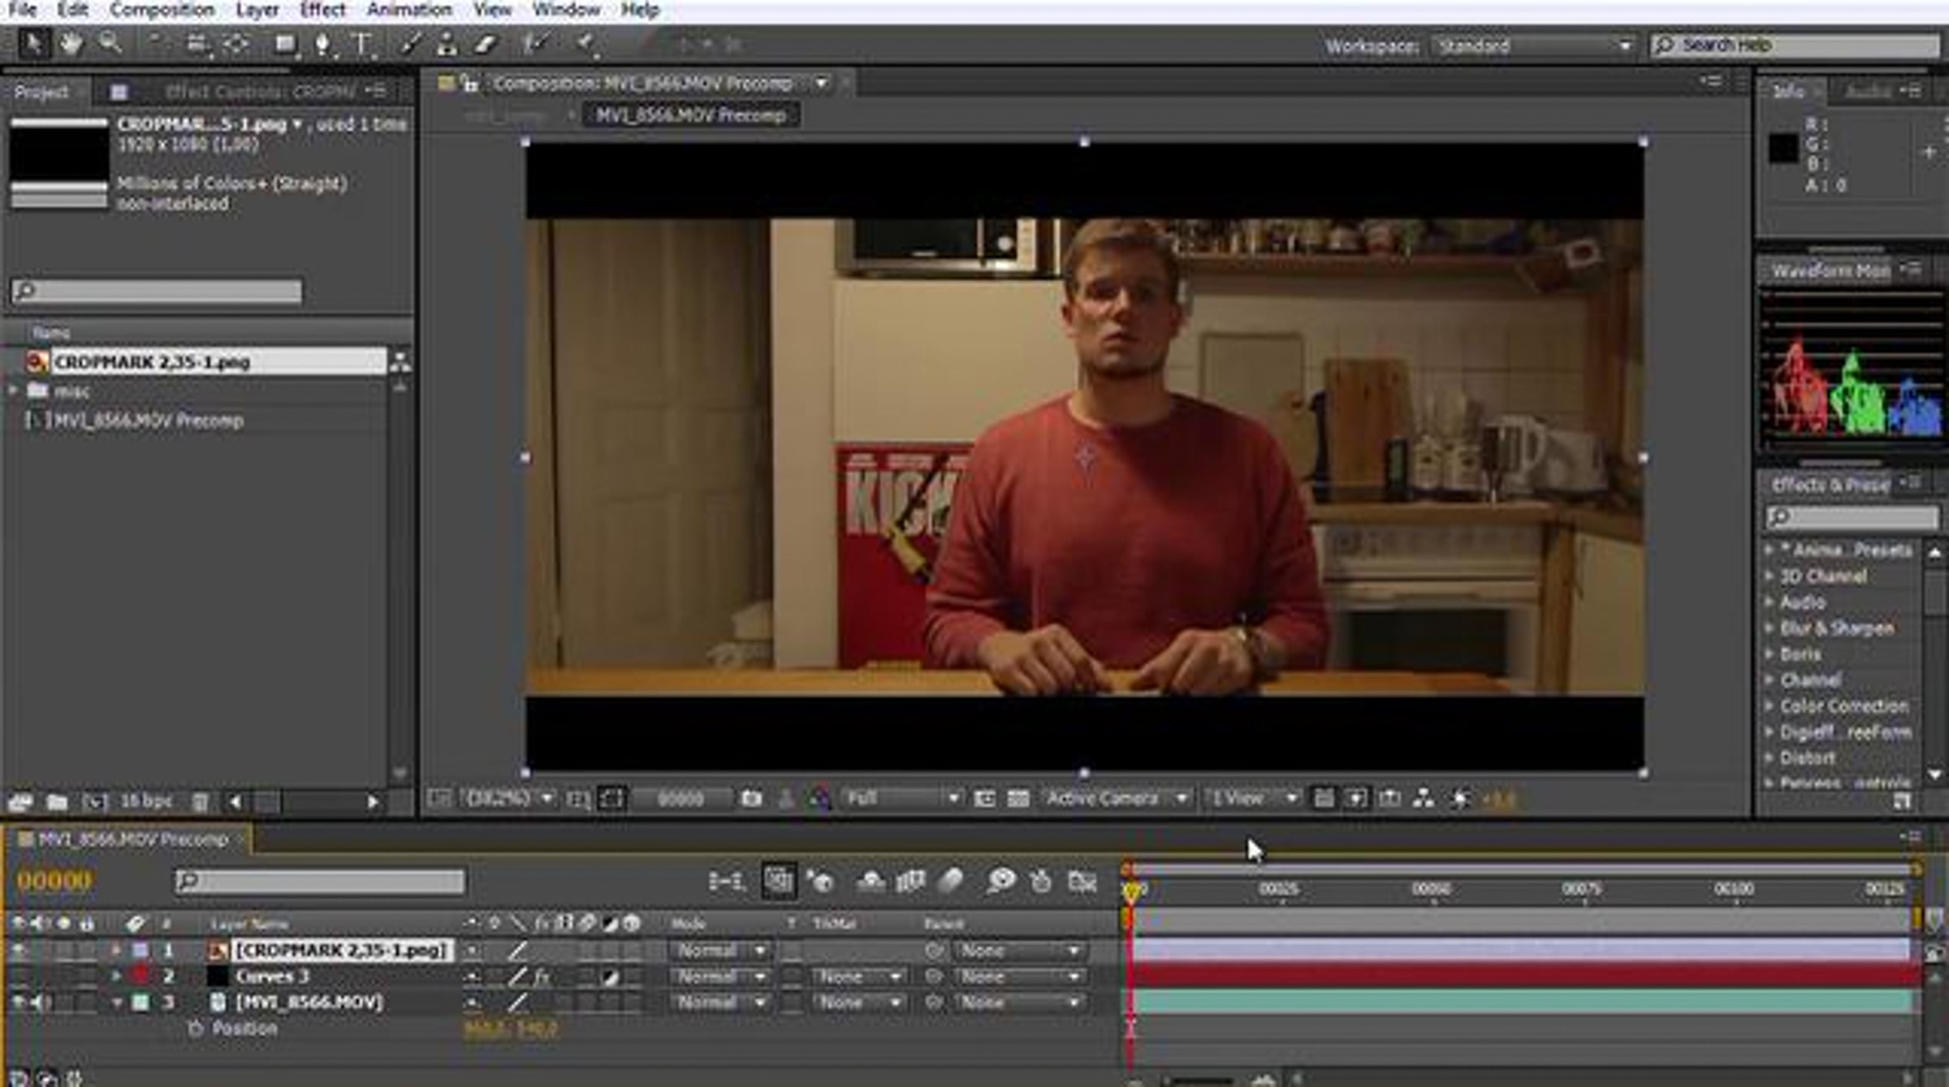Open the Composition menu
1949x1087 pixels.
click(162, 10)
